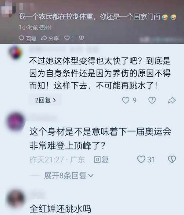Share the Guizhou farmer comment

[50, 38]
